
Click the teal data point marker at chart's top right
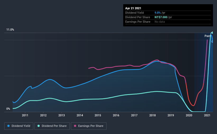pyautogui.click(x=212, y=33)
